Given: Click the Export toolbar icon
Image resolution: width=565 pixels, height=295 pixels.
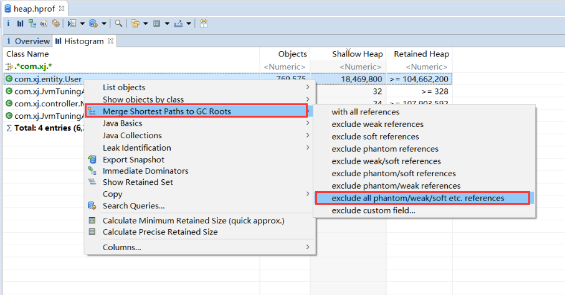Looking at the screenshot, I should [x=178, y=24].
